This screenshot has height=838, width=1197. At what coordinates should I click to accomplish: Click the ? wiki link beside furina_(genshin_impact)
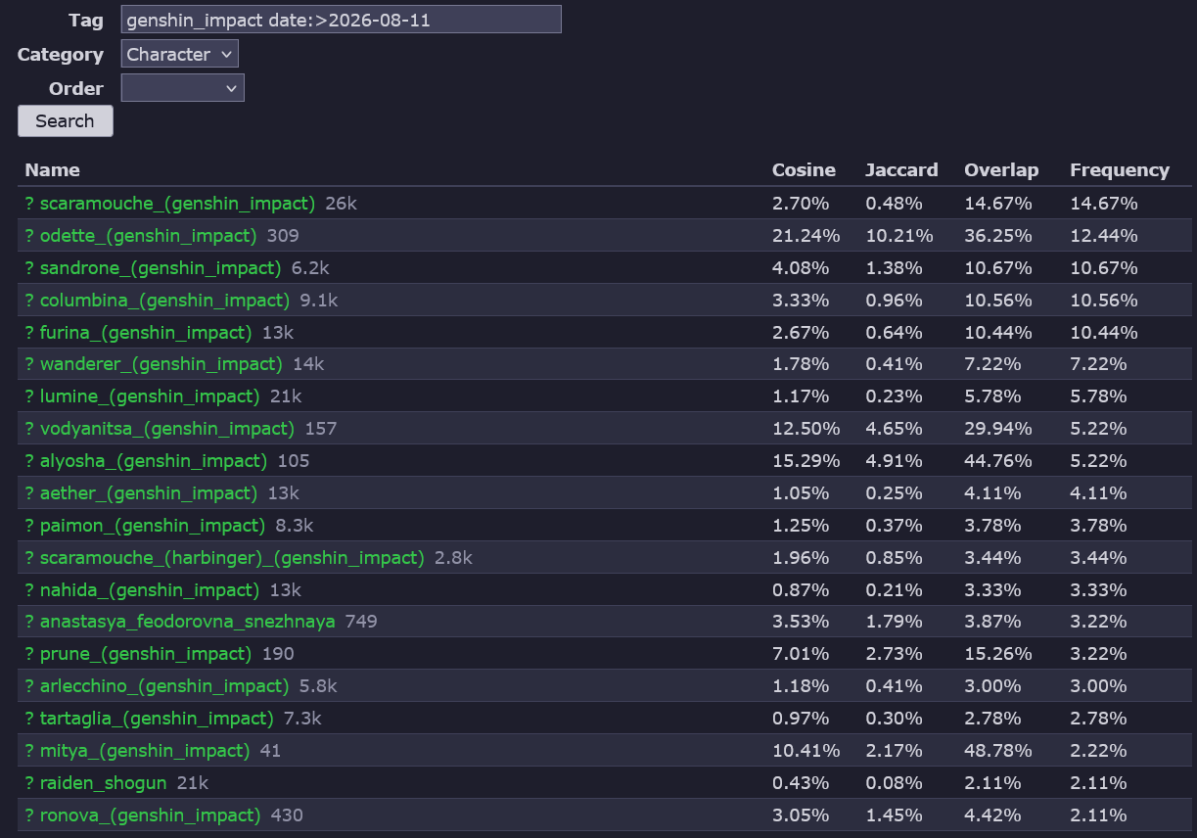(x=30, y=333)
